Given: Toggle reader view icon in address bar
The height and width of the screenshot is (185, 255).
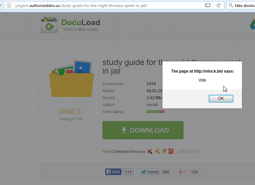Looking at the screenshot, I should coord(207,6).
